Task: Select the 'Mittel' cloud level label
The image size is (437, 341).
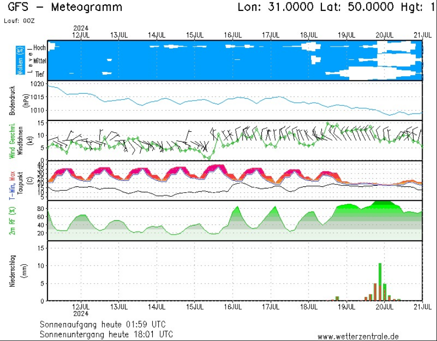Action: [39, 60]
